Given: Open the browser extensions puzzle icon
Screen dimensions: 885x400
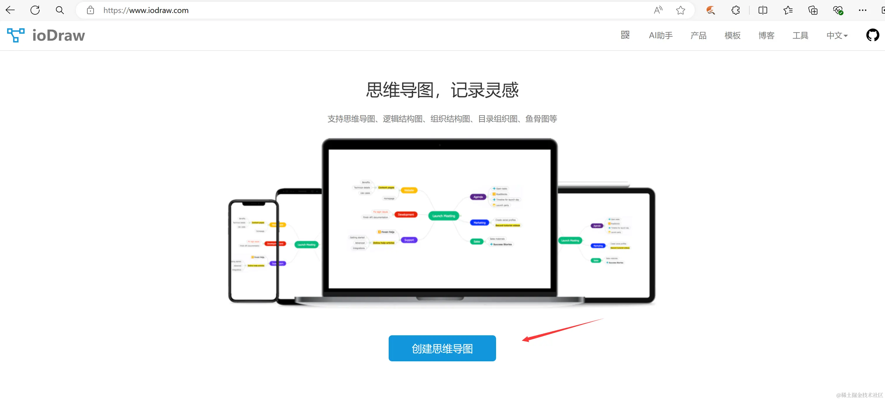Looking at the screenshot, I should (735, 10).
